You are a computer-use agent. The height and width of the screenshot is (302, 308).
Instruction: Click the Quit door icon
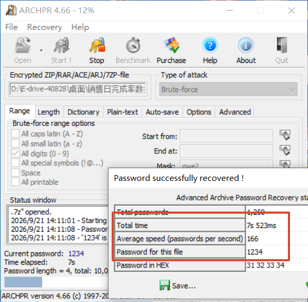(282, 45)
